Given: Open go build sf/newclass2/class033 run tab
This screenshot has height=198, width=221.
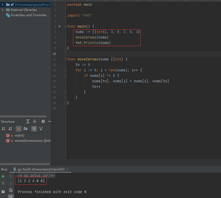Looking at the screenshot, I should pos(41,169).
